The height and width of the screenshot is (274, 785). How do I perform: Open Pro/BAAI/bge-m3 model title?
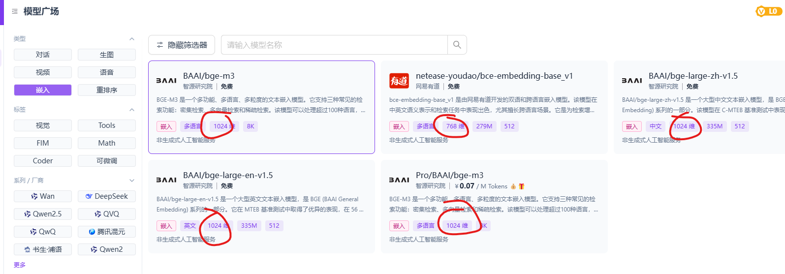coord(449,175)
